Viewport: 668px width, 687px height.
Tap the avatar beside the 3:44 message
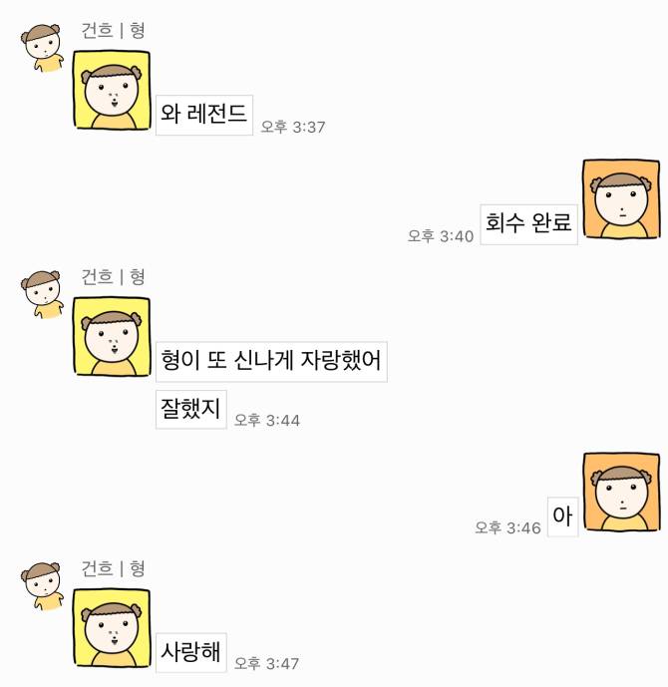coord(42,294)
